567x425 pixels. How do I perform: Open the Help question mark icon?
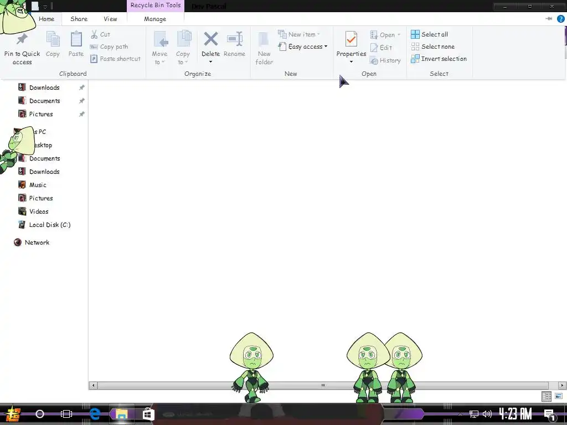pos(560,19)
